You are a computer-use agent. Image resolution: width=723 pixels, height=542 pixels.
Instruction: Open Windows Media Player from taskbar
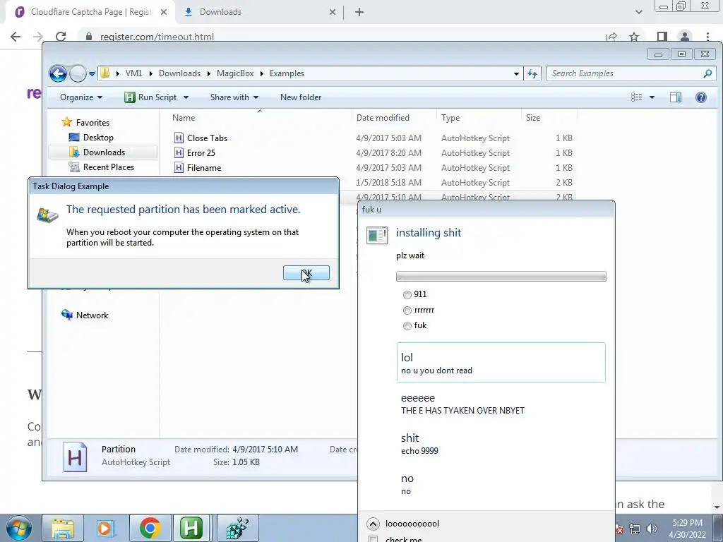point(104,528)
